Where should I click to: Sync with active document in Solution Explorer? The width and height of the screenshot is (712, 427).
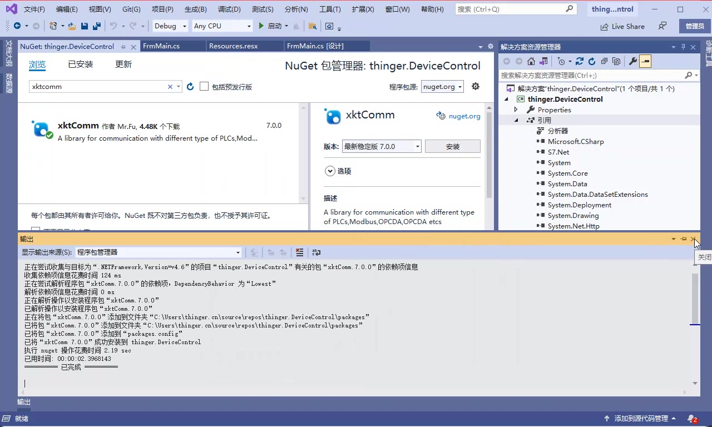point(580,61)
